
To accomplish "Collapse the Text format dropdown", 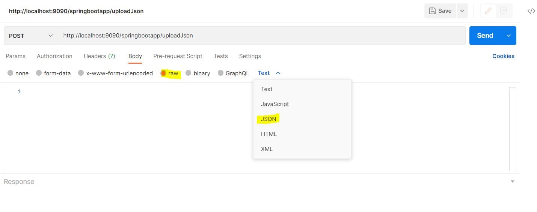I will click(x=269, y=73).
